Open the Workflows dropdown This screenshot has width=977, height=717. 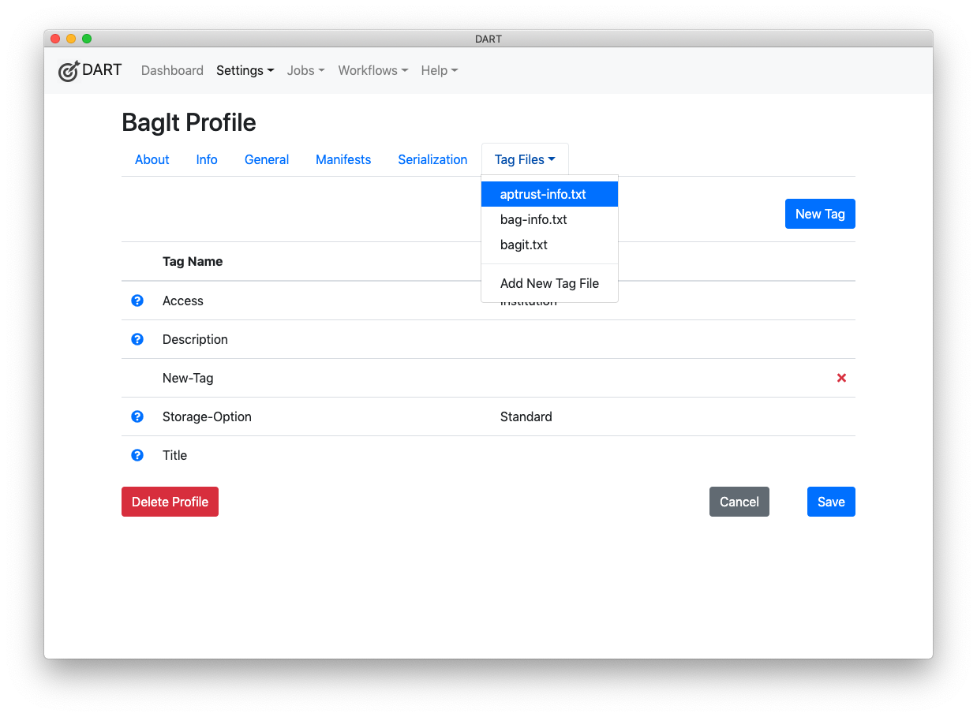(372, 70)
